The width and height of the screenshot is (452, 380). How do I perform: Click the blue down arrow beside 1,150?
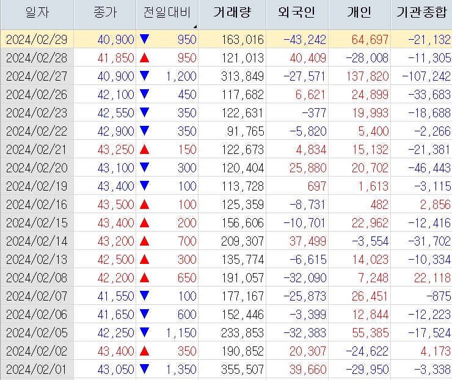coord(144,332)
